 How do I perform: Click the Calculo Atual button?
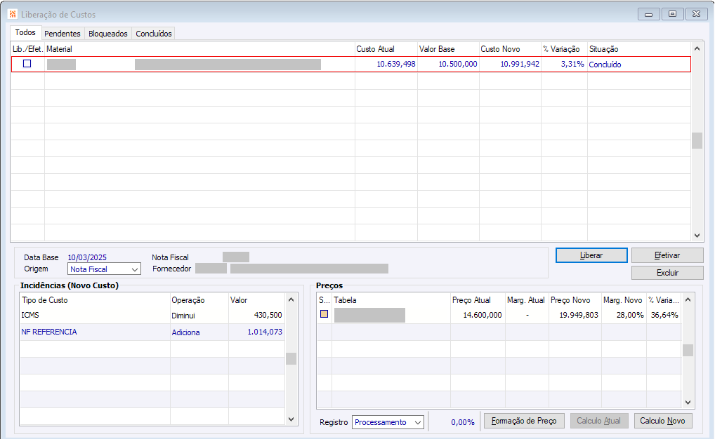pos(598,421)
